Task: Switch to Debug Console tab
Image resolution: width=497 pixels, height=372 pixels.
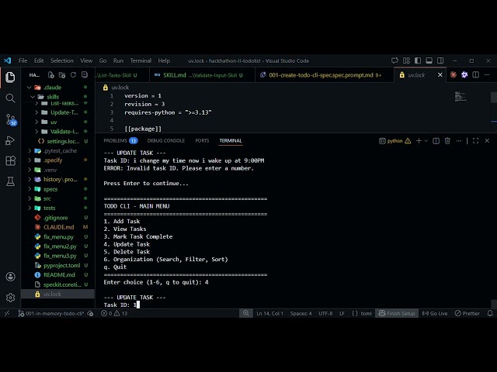Action: click(165, 141)
